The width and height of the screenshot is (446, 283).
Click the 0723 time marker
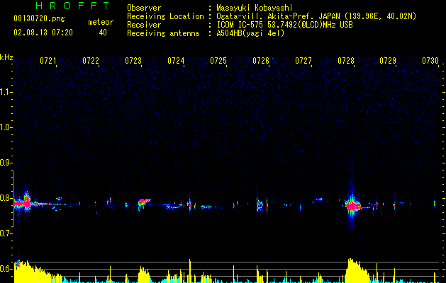click(x=133, y=61)
